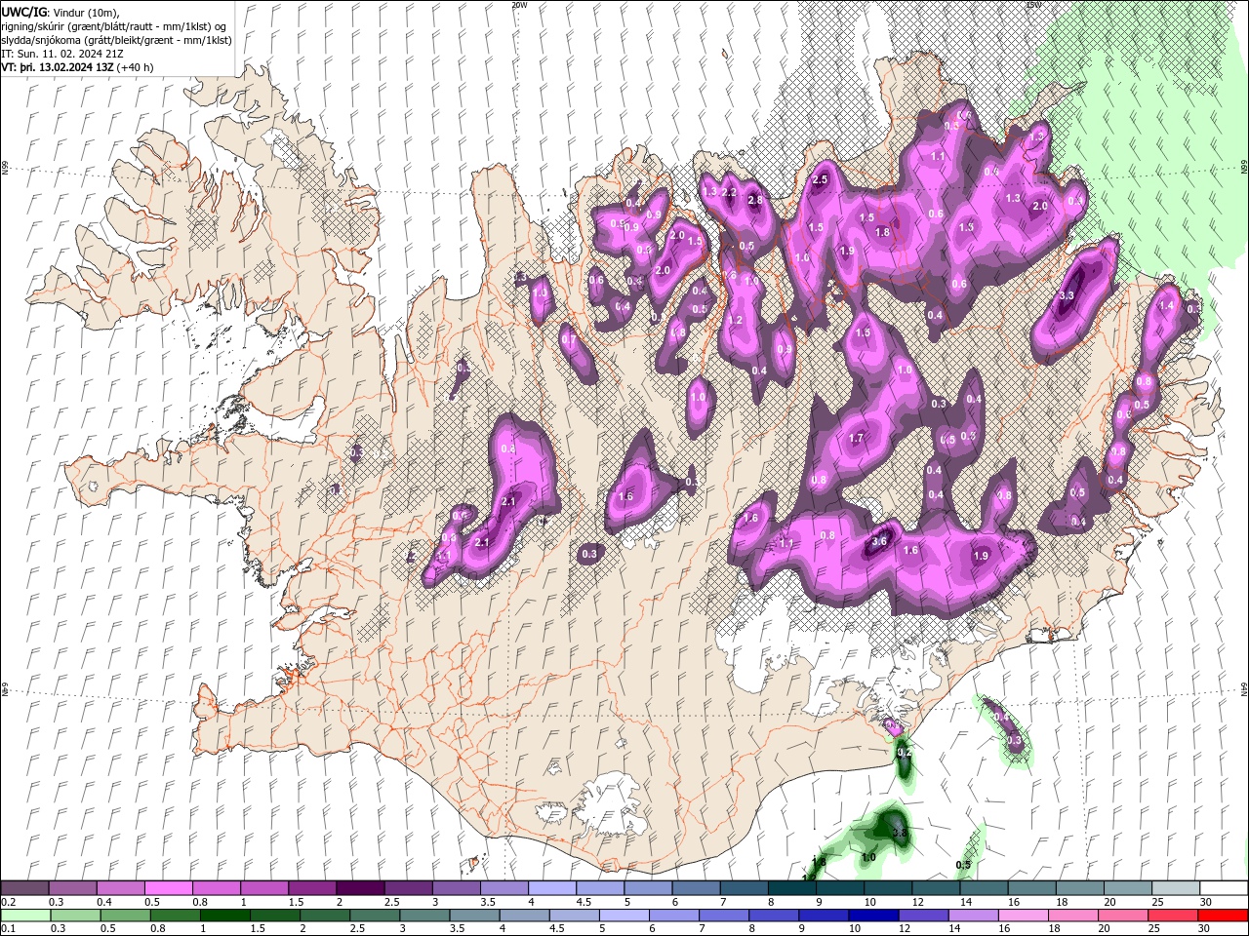The width and height of the screenshot is (1249, 936).
Task: Click the 'rigning/skúrir' legend description line
Action: point(114,26)
